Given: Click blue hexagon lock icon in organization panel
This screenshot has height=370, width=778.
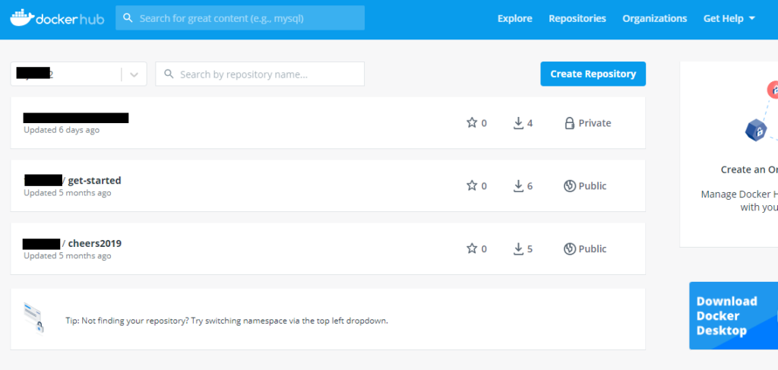Looking at the screenshot, I should point(756,131).
